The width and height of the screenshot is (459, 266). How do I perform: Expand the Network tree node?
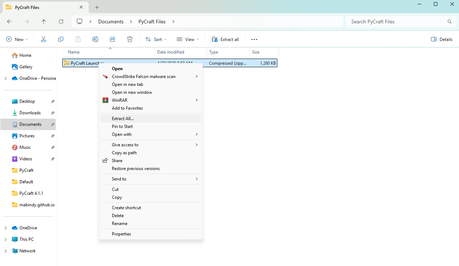point(5,251)
